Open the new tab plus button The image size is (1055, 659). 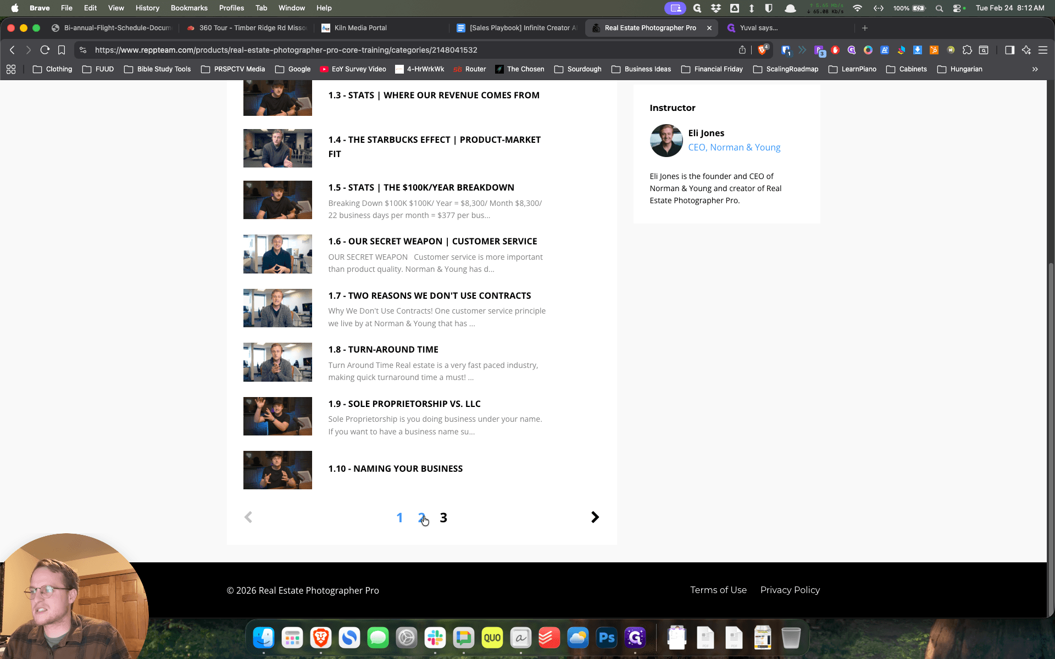coord(865,28)
